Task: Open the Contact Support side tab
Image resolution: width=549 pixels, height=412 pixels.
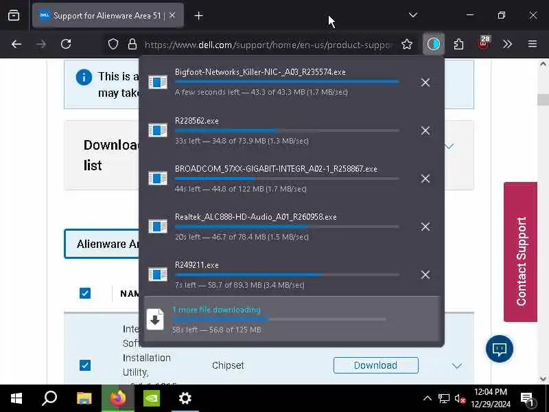Action: pos(520,251)
